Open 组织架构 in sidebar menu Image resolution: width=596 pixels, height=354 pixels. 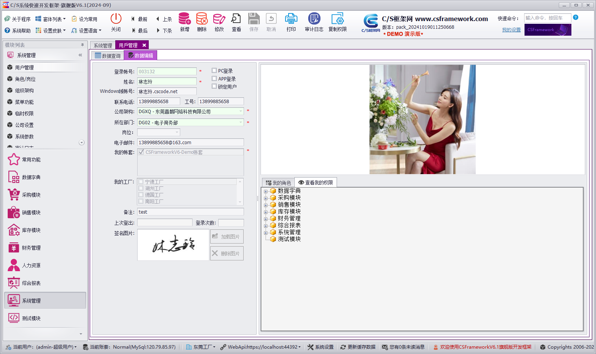pyautogui.click(x=25, y=91)
